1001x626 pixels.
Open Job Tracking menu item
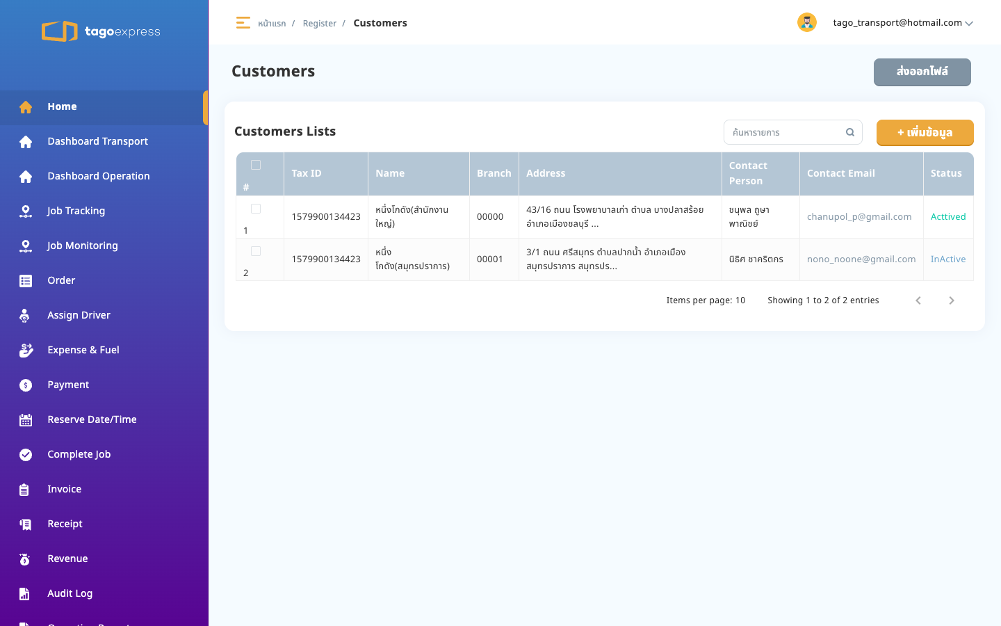tap(104, 211)
